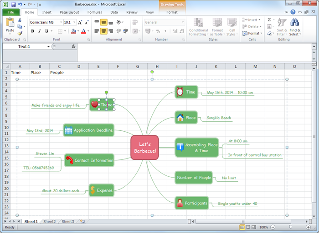319x233 pixels.
Task: Toggle Italic formatting
Action: [39, 31]
